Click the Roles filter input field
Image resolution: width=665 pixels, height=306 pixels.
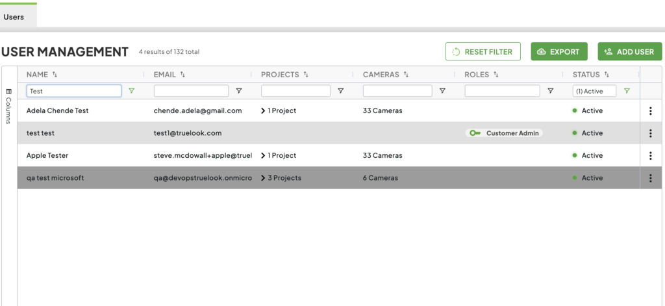pos(502,91)
